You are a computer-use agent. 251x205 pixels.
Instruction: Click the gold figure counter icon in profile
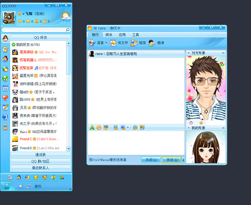(x=37, y=21)
